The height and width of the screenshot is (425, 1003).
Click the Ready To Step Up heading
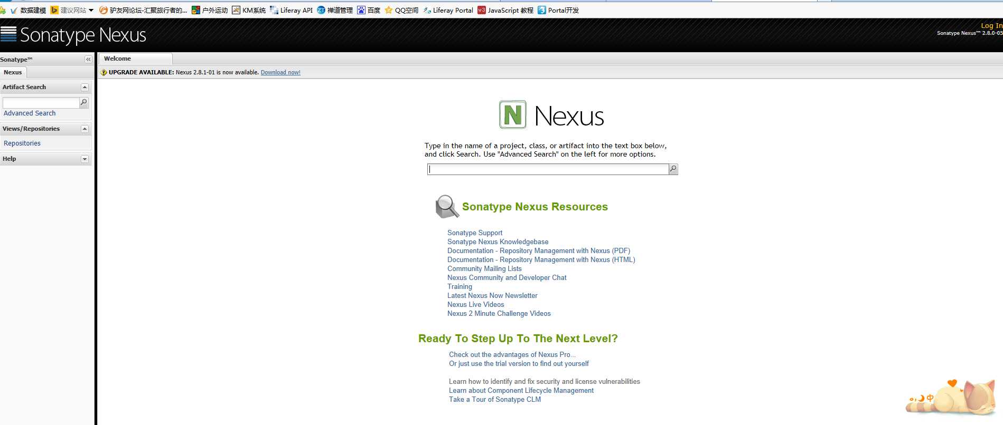518,339
